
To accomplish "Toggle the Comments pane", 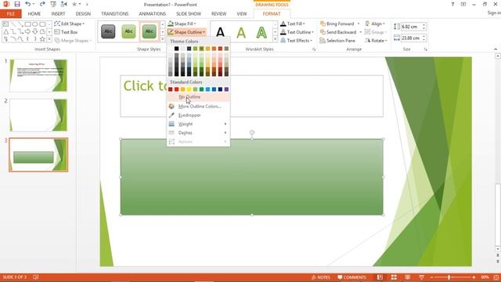I will (x=351, y=277).
